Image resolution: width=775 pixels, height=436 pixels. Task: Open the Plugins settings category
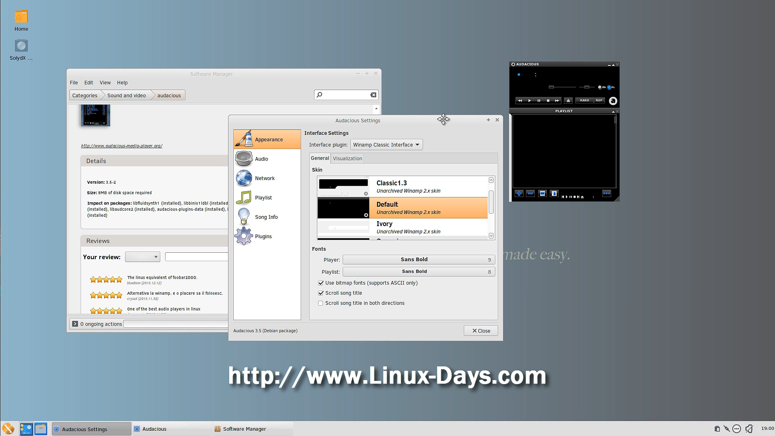tap(267, 236)
